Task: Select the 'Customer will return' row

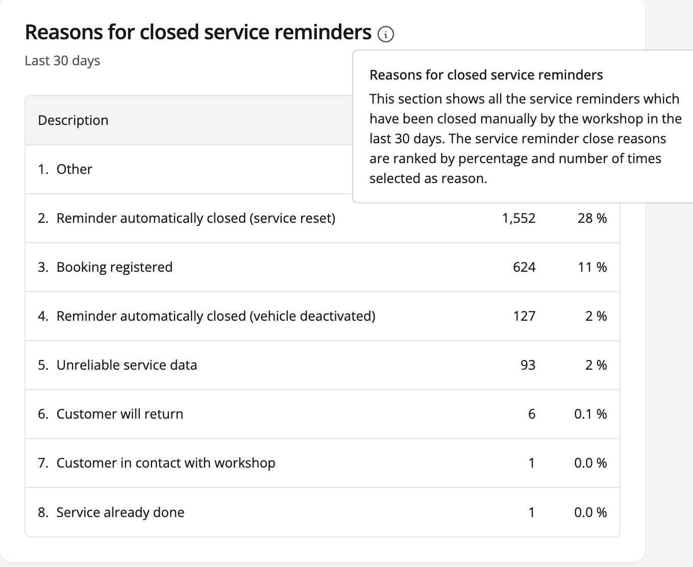Action: point(119,414)
